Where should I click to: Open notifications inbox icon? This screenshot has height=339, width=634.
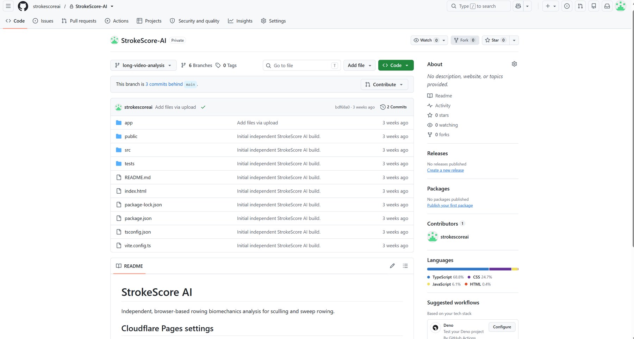pyautogui.click(x=607, y=6)
